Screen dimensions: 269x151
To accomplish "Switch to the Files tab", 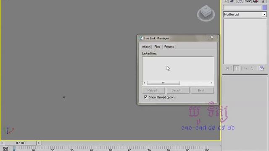I will 157,47.
